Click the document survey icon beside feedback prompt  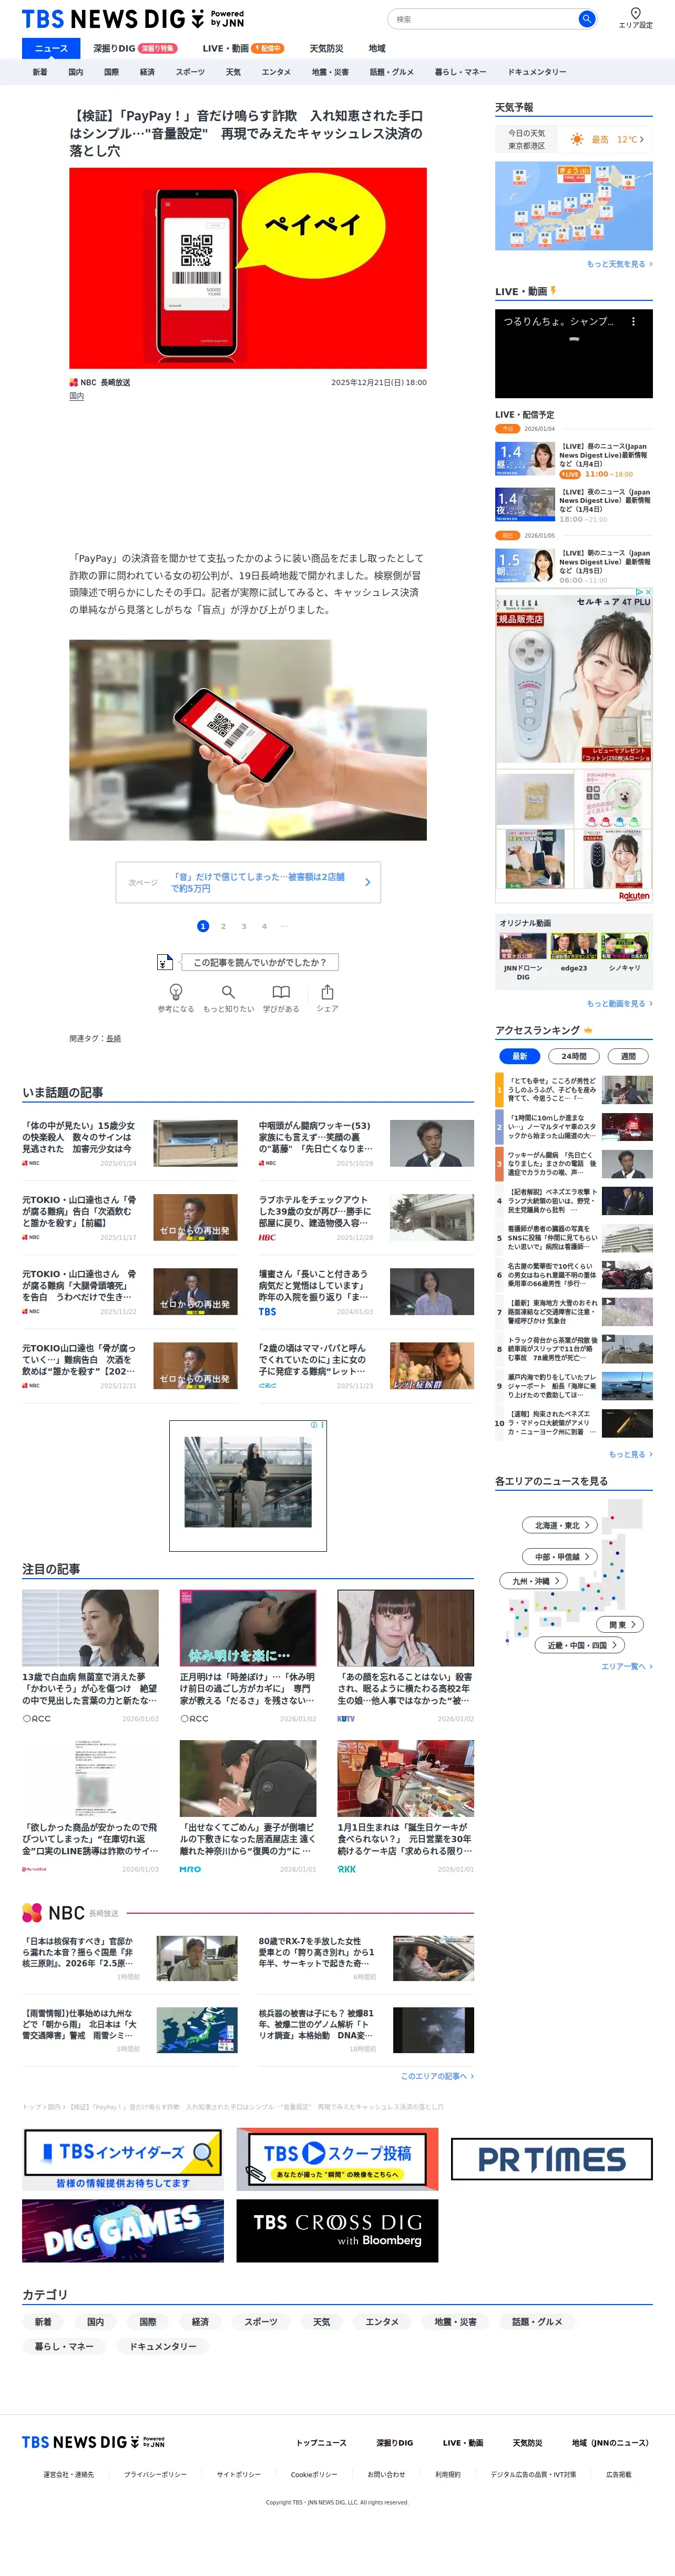point(165,962)
